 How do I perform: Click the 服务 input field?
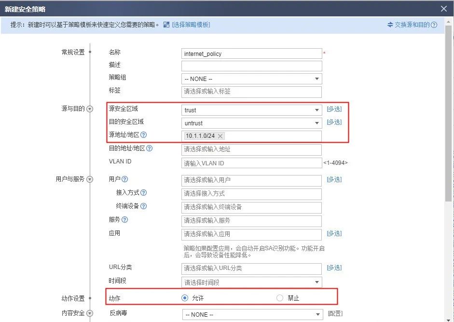click(252, 221)
